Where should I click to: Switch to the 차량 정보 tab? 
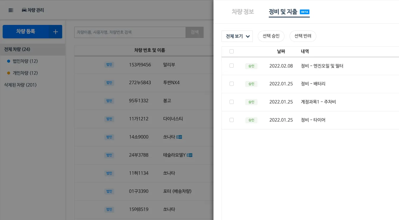243,12
